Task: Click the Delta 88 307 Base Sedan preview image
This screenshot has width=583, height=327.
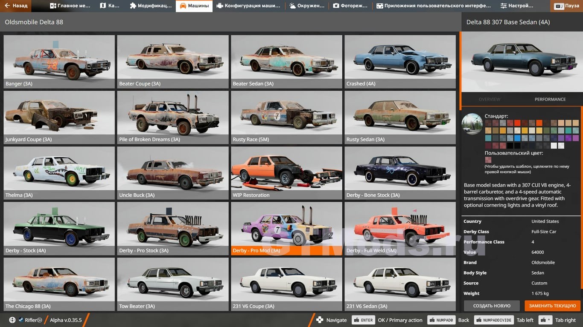Action: point(522,62)
